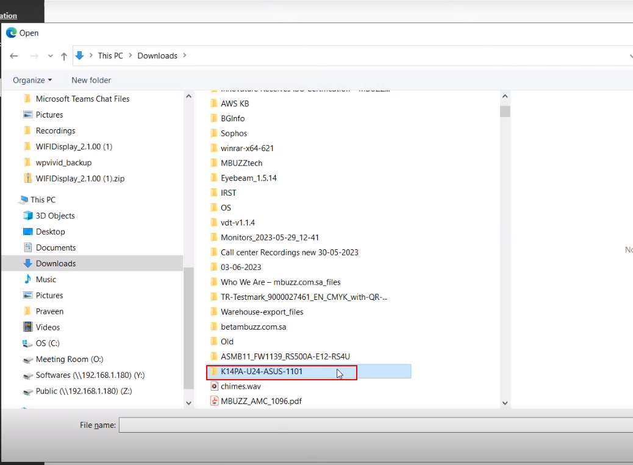Click navigation pane scroll up arrow
The width and height of the screenshot is (633, 465).
click(188, 96)
